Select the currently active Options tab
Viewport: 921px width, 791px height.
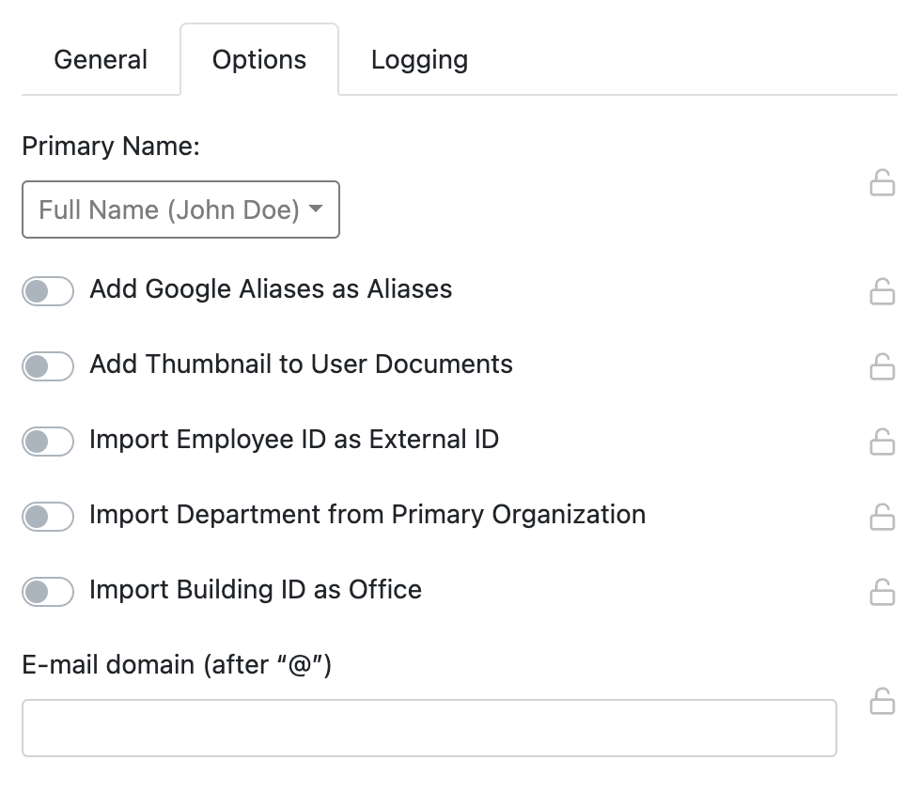(x=259, y=59)
